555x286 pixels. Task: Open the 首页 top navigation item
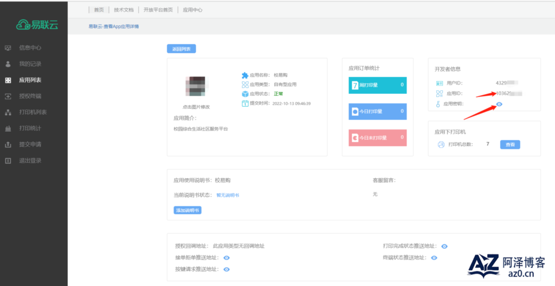click(x=99, y=10)
